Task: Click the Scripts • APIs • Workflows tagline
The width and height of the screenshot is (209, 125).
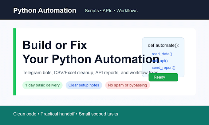Action: coord(111,11)
